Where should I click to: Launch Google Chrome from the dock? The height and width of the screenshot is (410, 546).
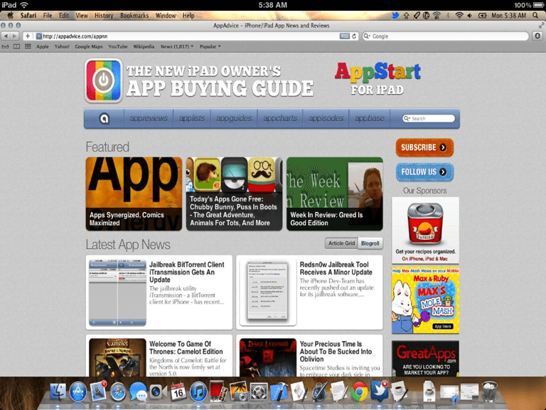359,392
